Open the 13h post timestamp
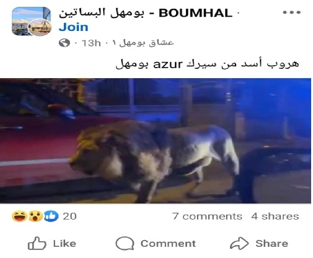 [x=91, y=43]
